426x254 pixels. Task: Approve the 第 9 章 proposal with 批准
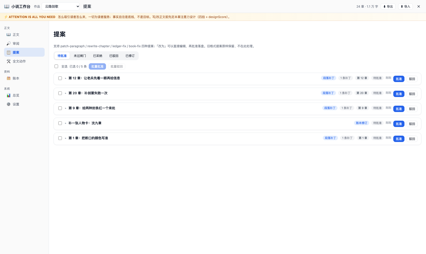399,109
